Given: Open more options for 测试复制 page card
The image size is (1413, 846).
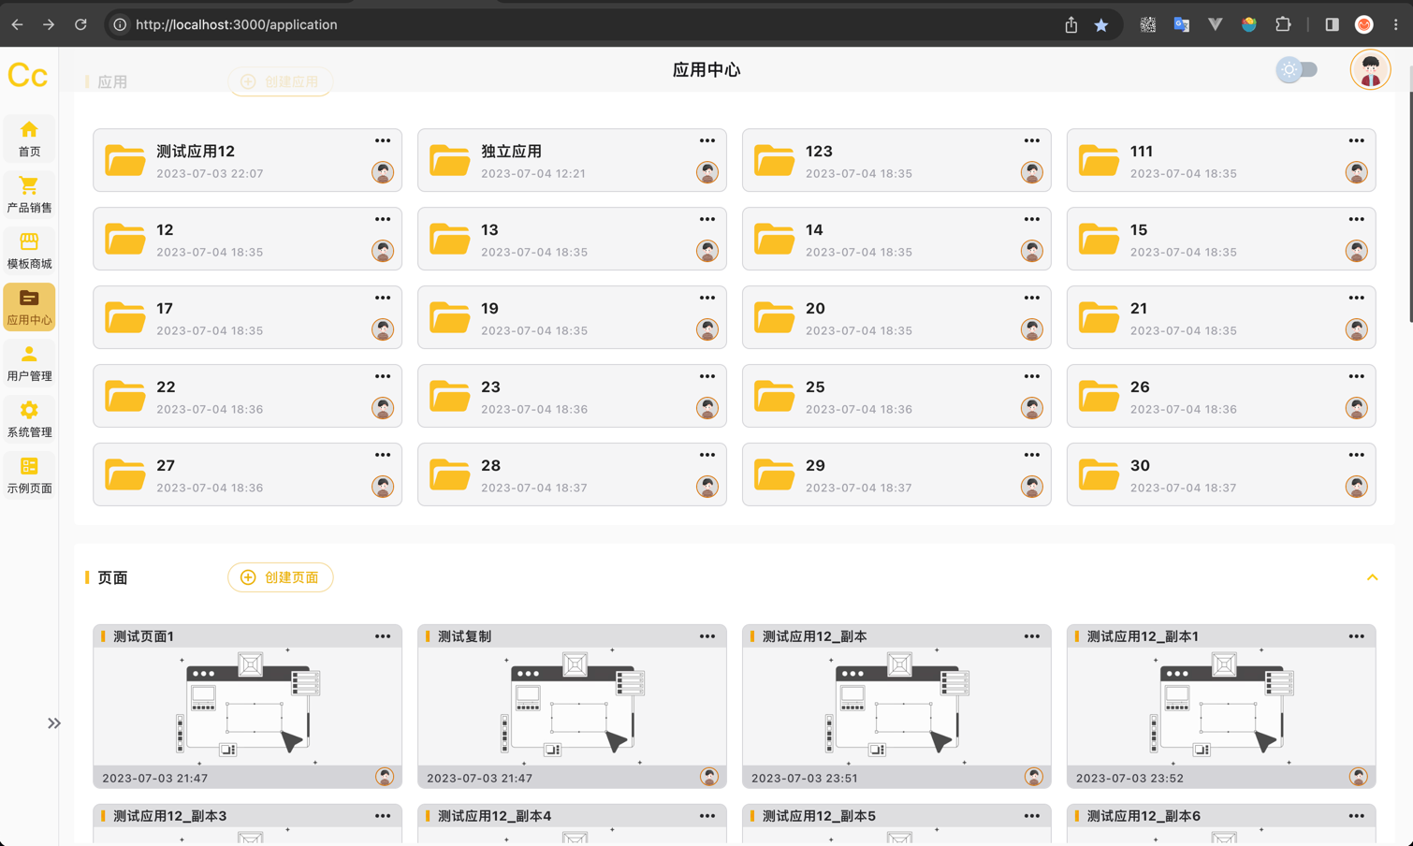Looking at the screenshot, I should (x=707, y=636).
